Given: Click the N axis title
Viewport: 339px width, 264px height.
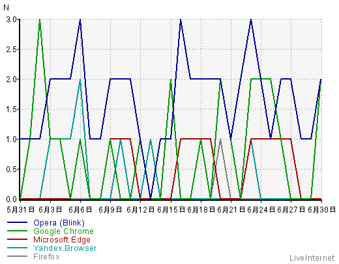Looking at the screenshot, I should pyautogui.click(x=7, y=8).
